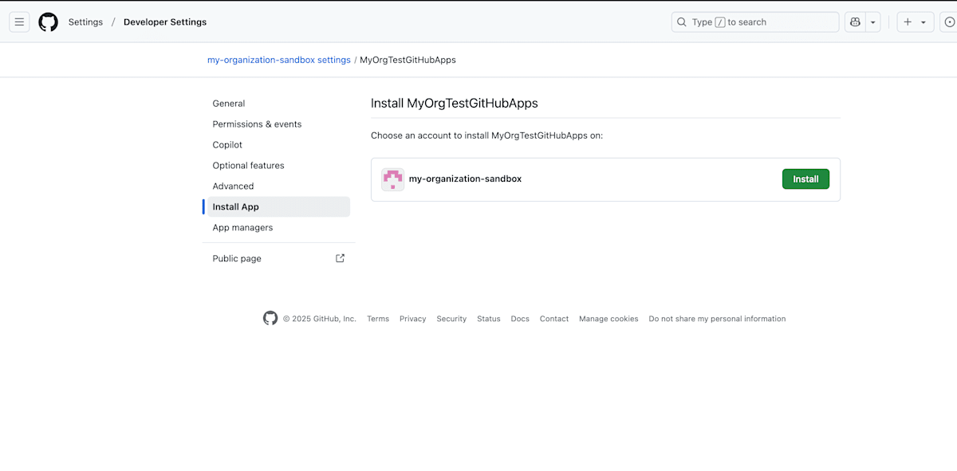The height and width of the screenshot is (471, 957).
Task: Open the Copilot sidebar item
Action: point(278,145)
